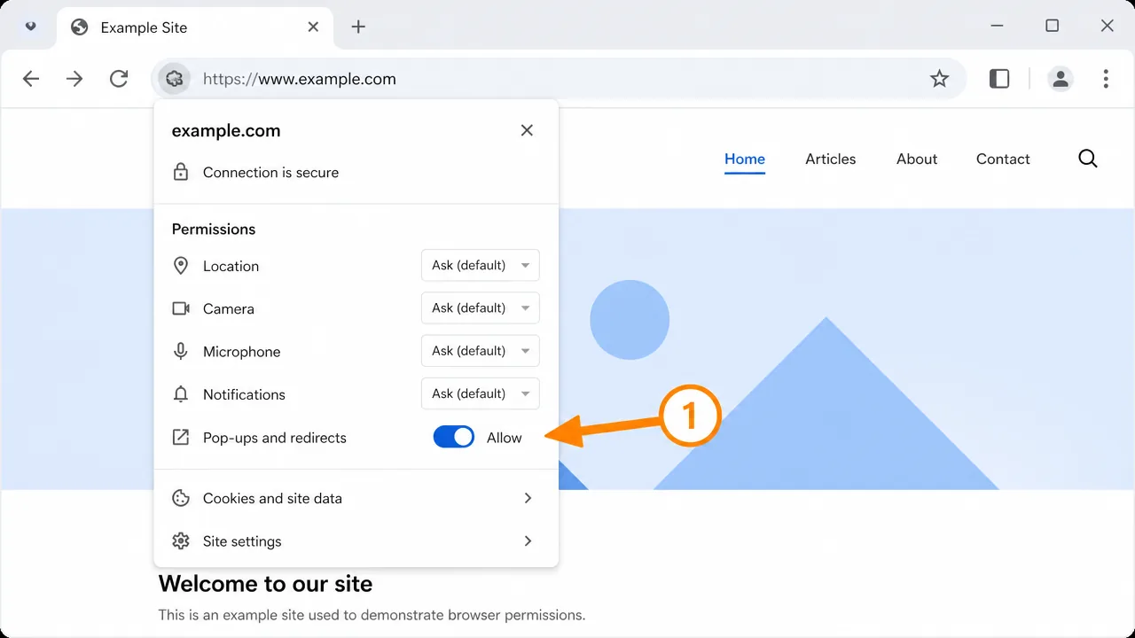Open site information icon in address bar
This screenshot has width=1135, height=638.
(175, 79)
